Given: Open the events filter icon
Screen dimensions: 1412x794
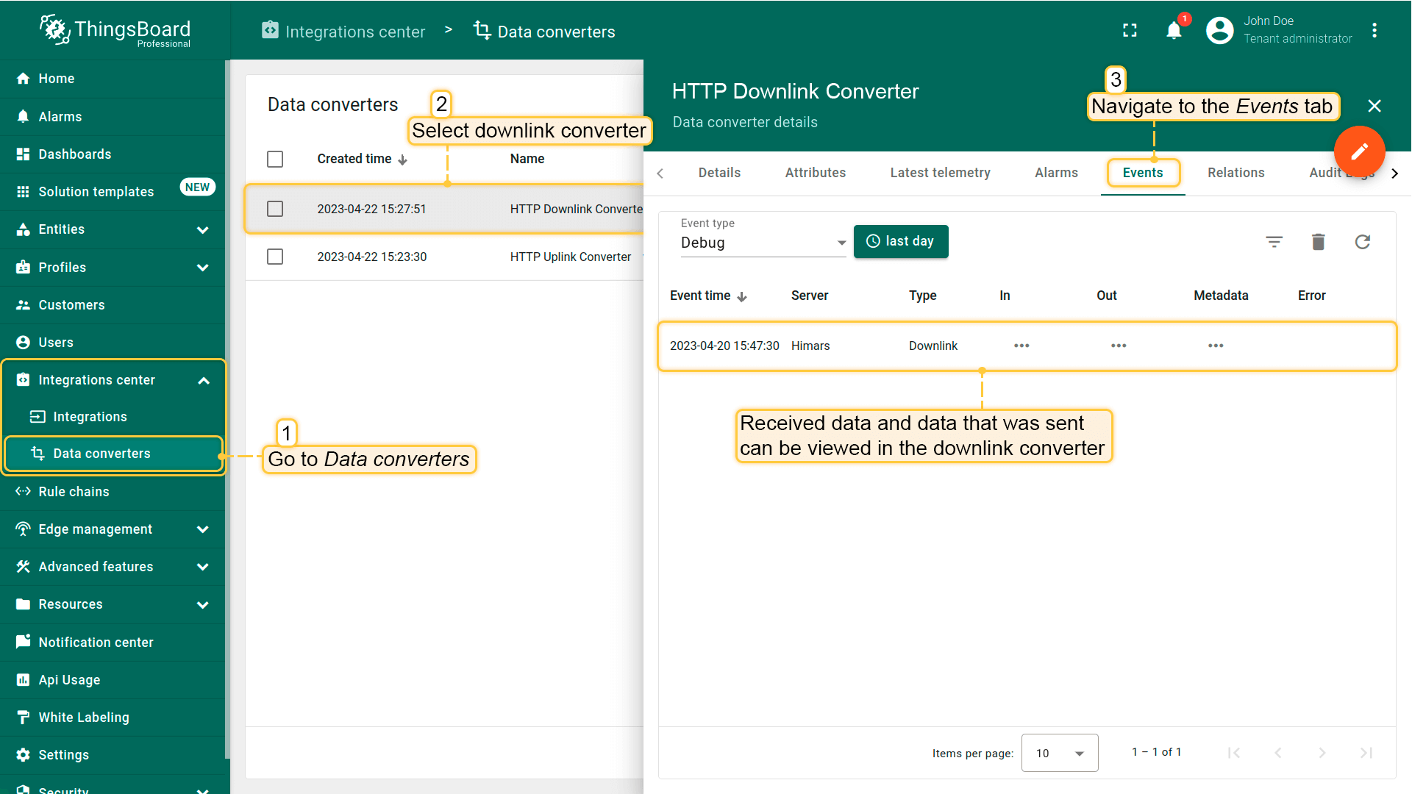Looking at the screenshot, I should tap(1274, 242).
